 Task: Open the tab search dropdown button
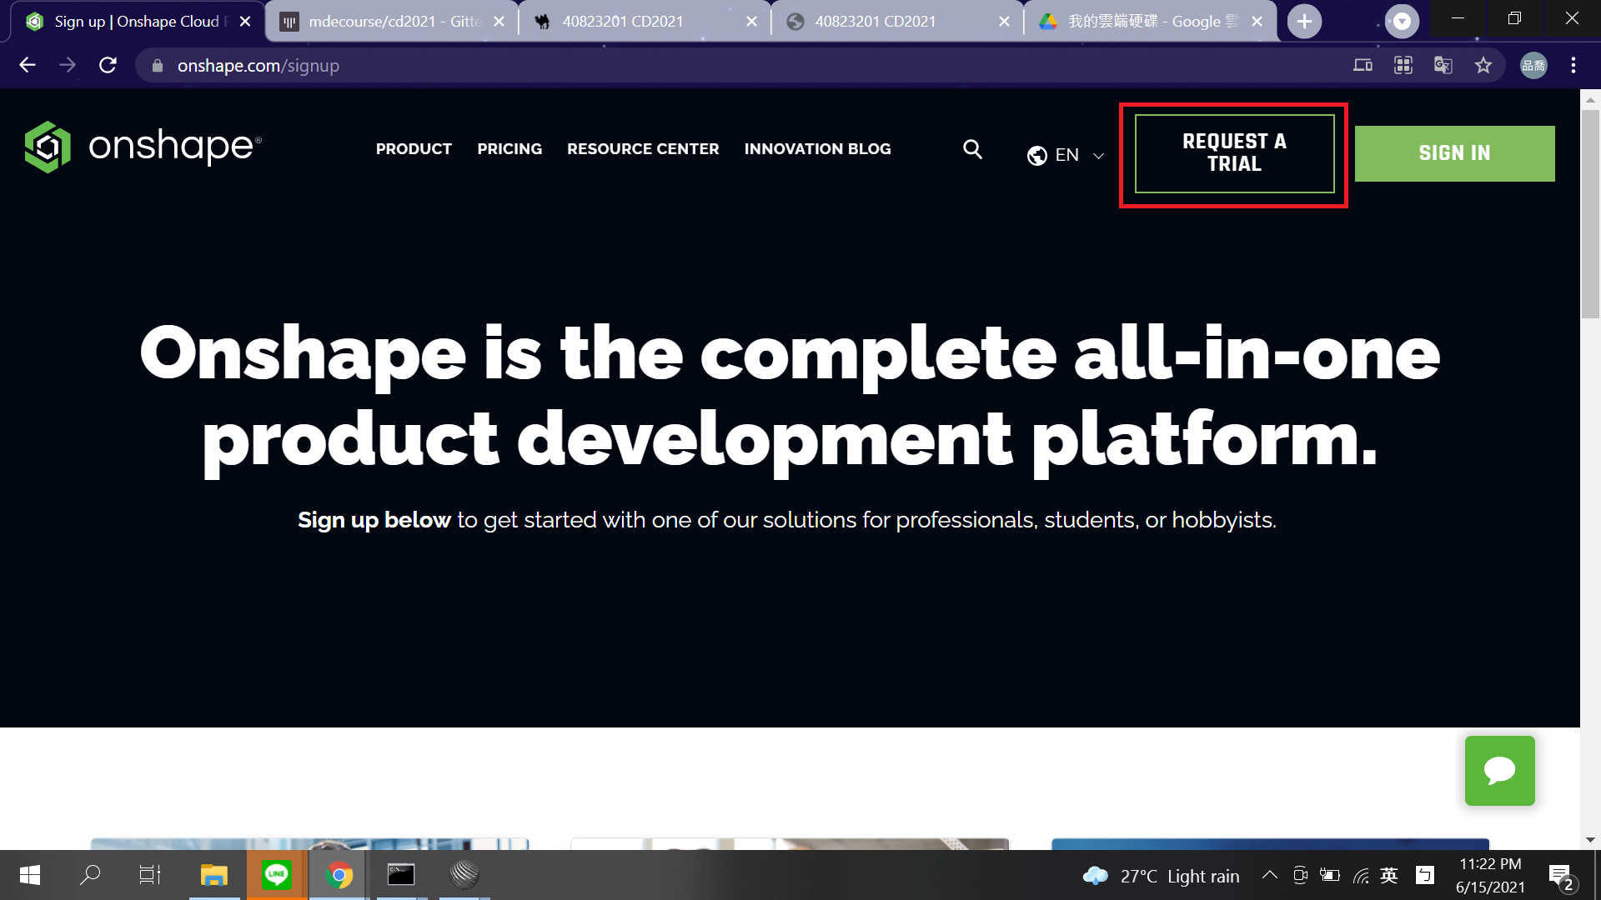(x=1402, y=22)
